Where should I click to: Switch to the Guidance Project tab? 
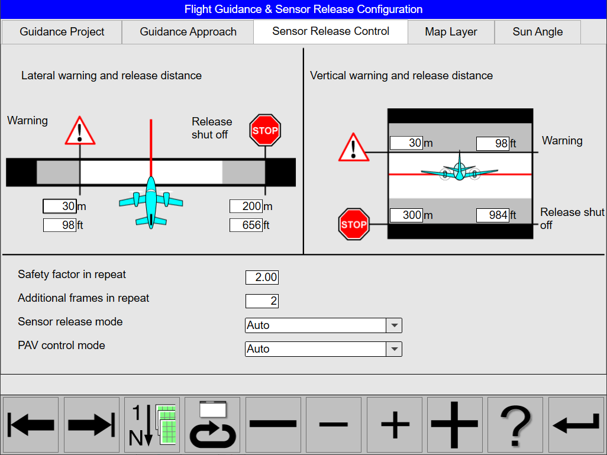61,31
